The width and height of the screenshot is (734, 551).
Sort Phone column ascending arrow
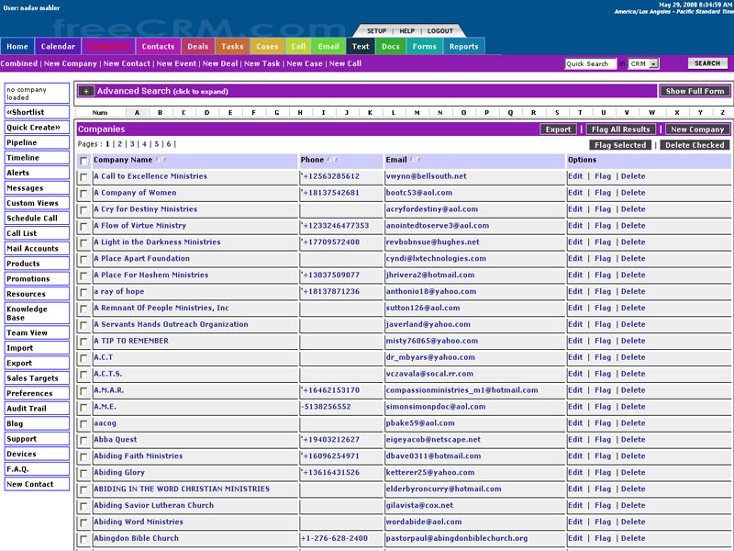point(329,160)
